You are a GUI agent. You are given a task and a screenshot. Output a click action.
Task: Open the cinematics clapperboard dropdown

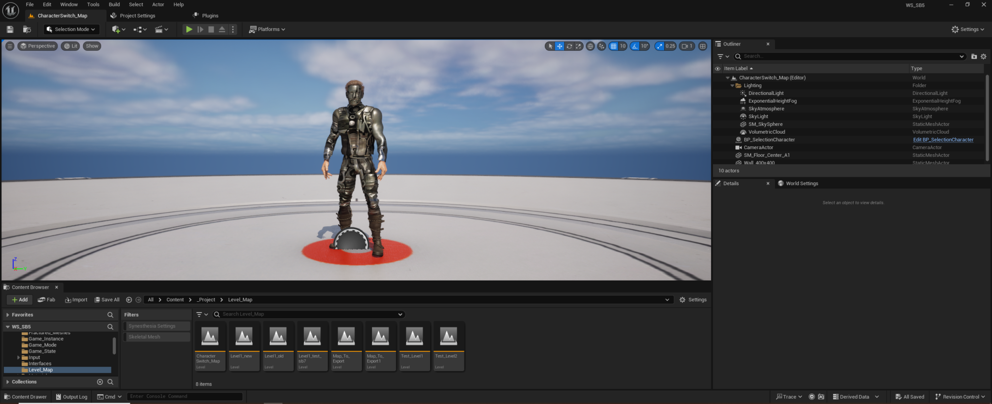(x=161, y=29)
